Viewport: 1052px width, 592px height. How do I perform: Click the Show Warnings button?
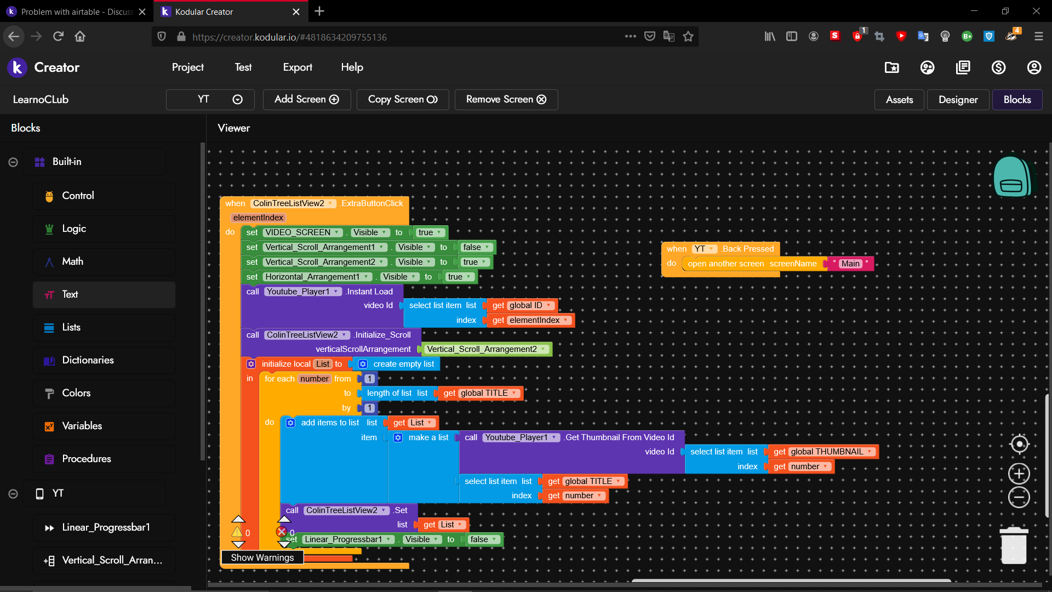(262, 557)
